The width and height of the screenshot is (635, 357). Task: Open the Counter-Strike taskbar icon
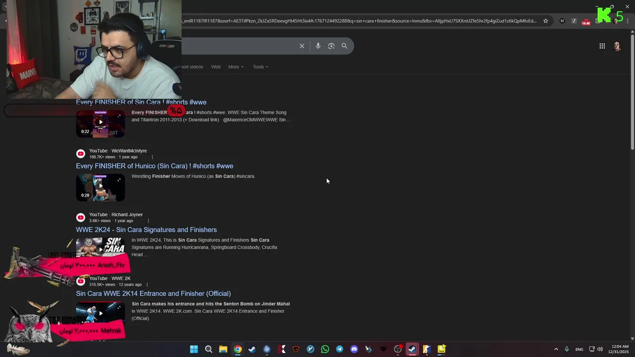tap(427, 349)
